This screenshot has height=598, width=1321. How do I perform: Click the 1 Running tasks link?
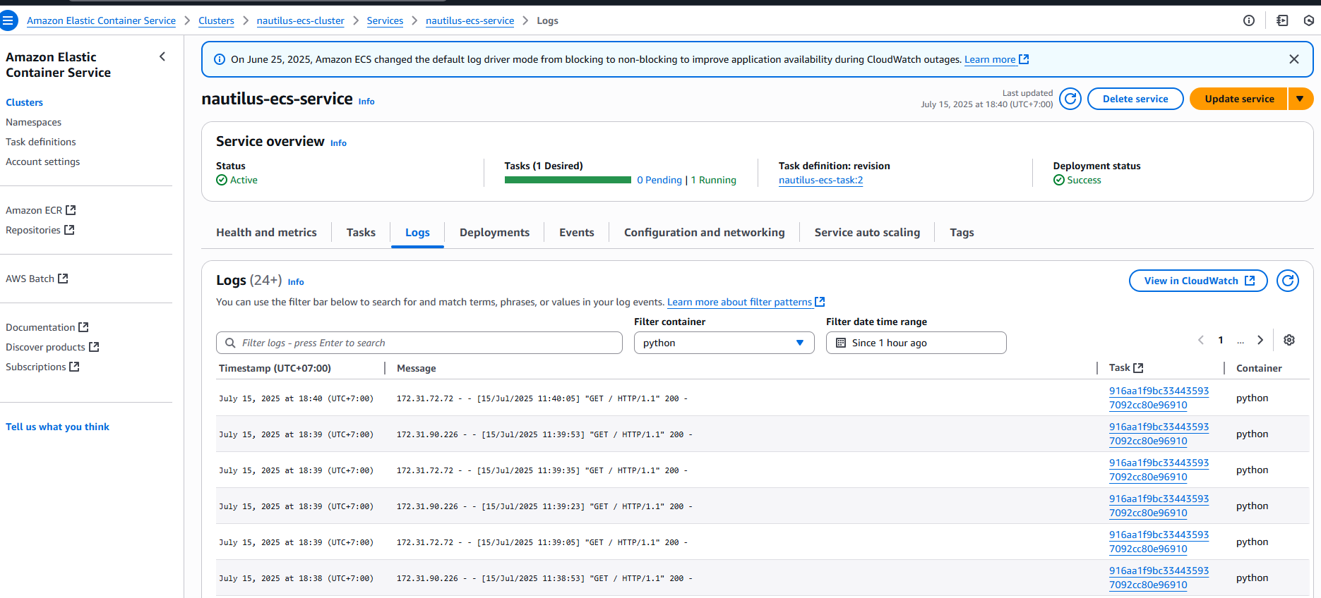[713, 180]
